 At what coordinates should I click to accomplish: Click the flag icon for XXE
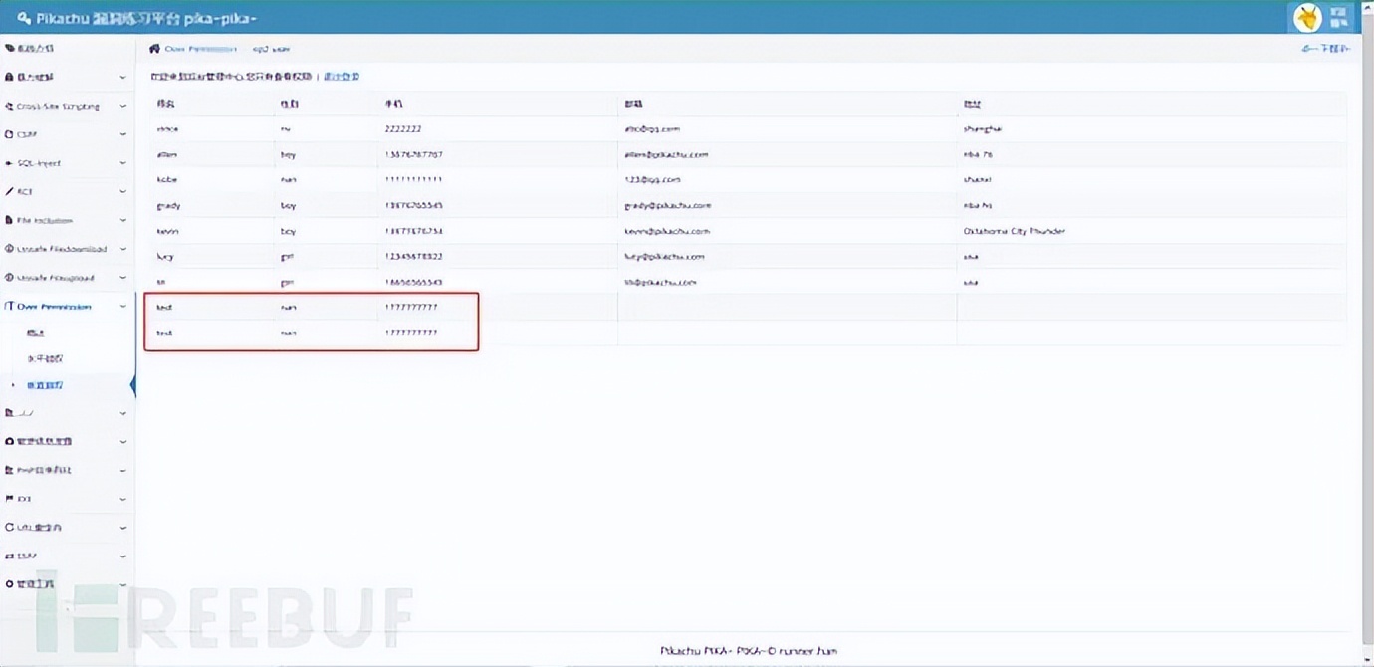pyautogui.click(x=9, y=498)
